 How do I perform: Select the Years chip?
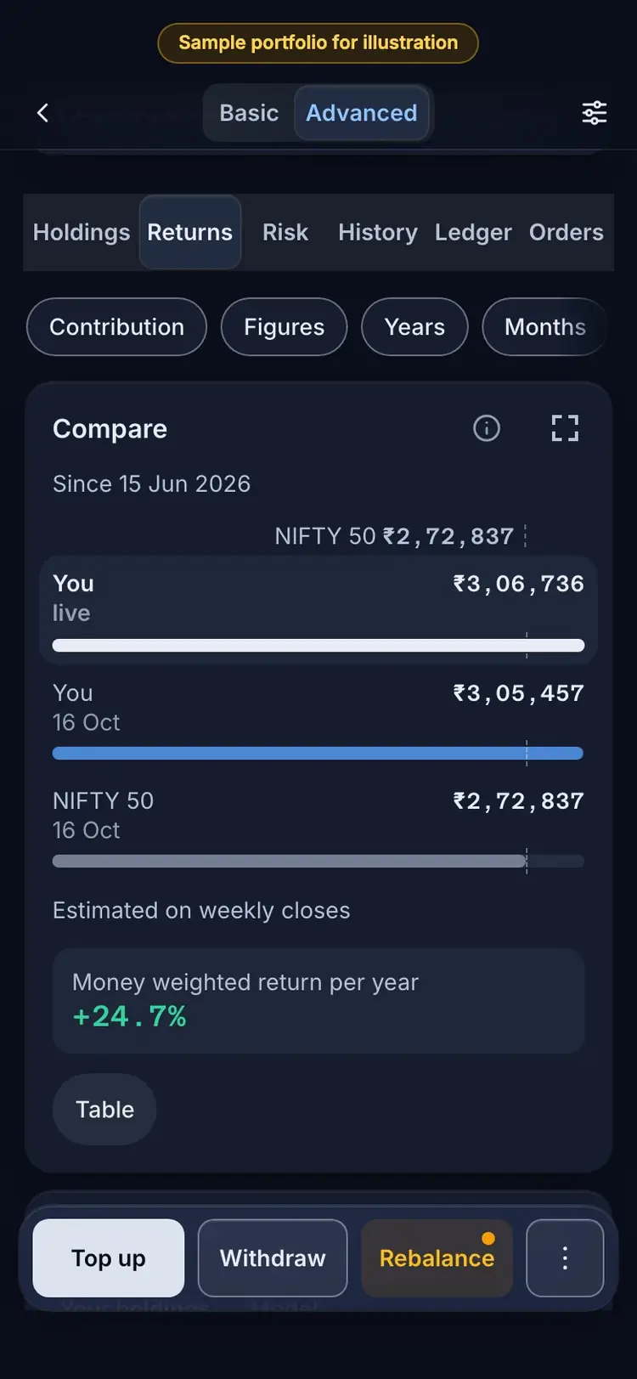pos(414,327)
